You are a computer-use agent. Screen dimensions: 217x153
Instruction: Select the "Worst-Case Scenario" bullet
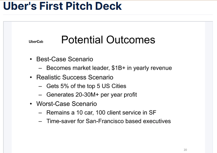pos(67,104)
